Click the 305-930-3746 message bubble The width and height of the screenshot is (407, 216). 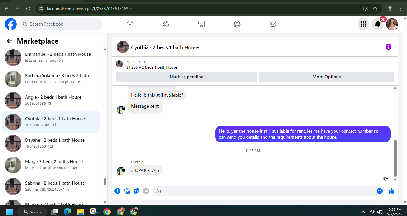(x=145, y=170)
